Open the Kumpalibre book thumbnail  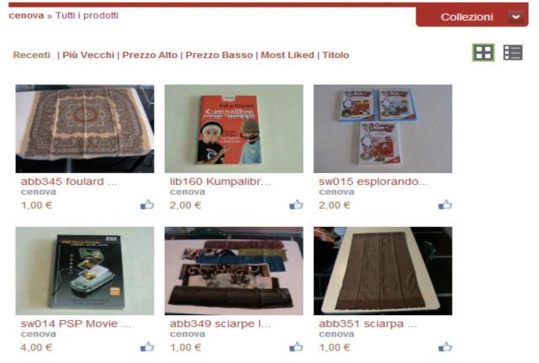[234, 129]
